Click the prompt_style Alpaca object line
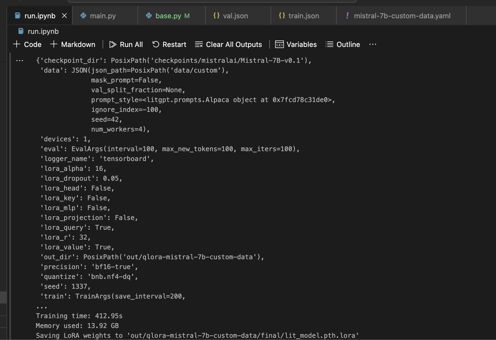This screenshot has height=340, width=496. (213, 100)
